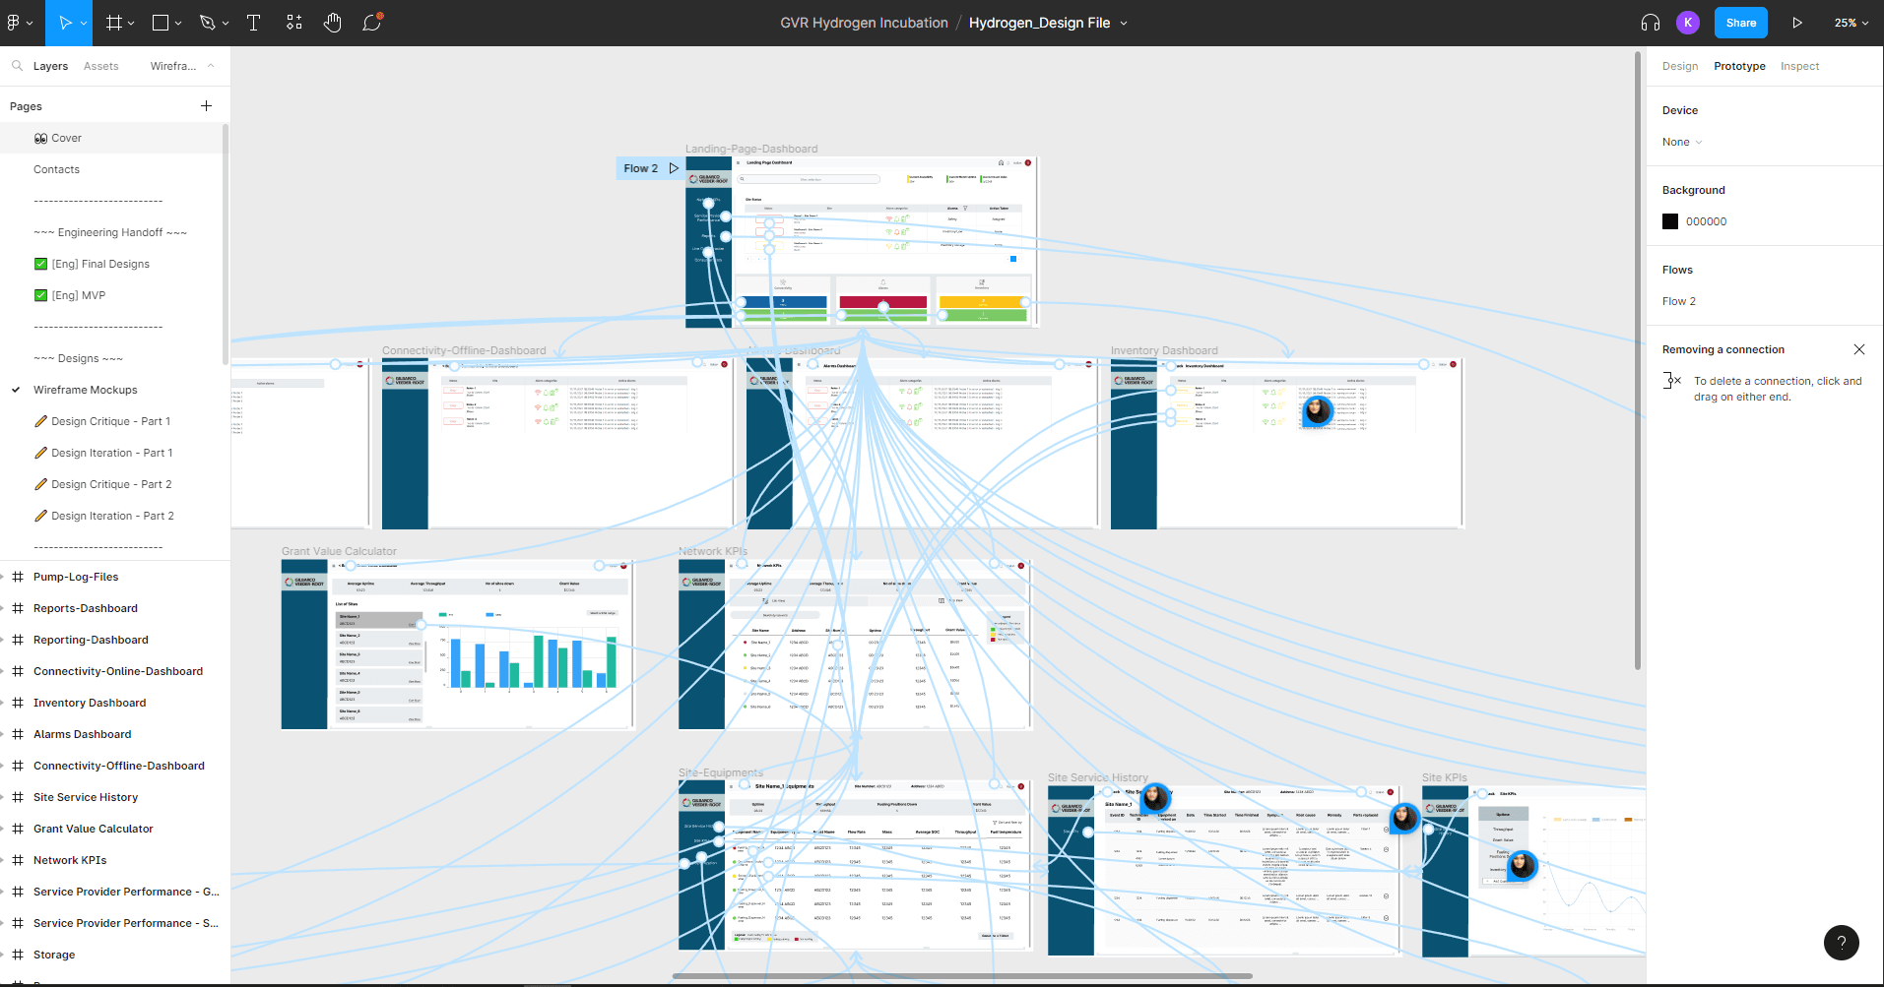Image resolution: width=1884 pixels, height=987 pixels.
Task: Open the [Eng] Final Designs page
Action: click(x=100, y=264)
